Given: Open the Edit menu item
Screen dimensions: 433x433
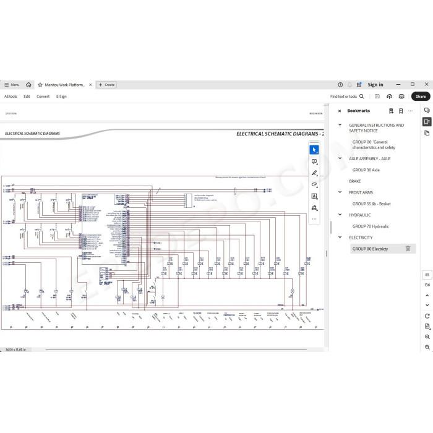Looking at the screenshot, I should point(27,96).
